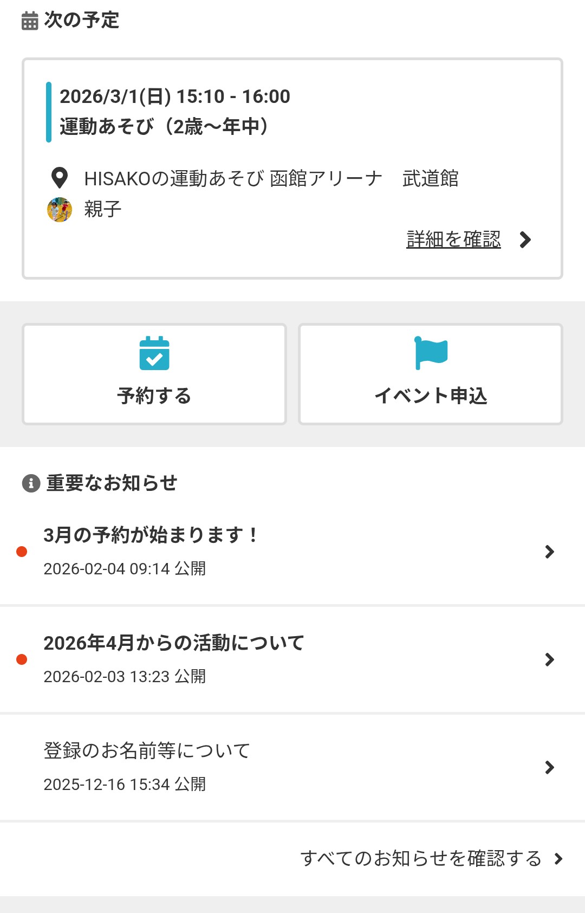Viewport: 585px width, 913px height.
Task: Click the blue flag event icon
Action: click(431, 353)
